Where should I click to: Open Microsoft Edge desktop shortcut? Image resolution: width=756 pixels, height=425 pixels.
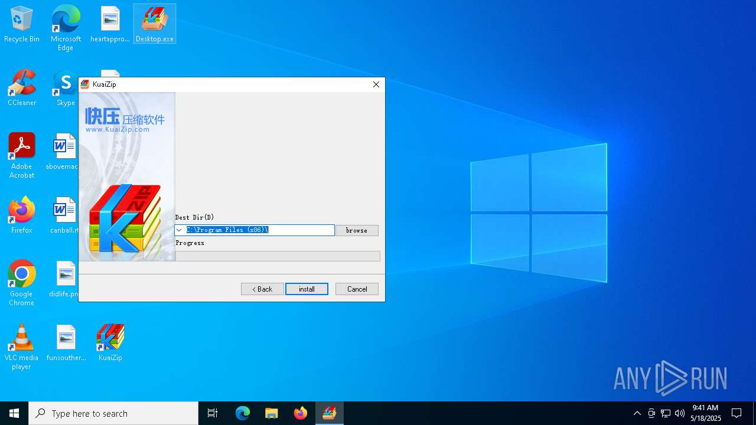tap(66, 28)
